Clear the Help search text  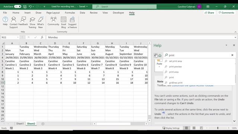[x=232, y=55]
